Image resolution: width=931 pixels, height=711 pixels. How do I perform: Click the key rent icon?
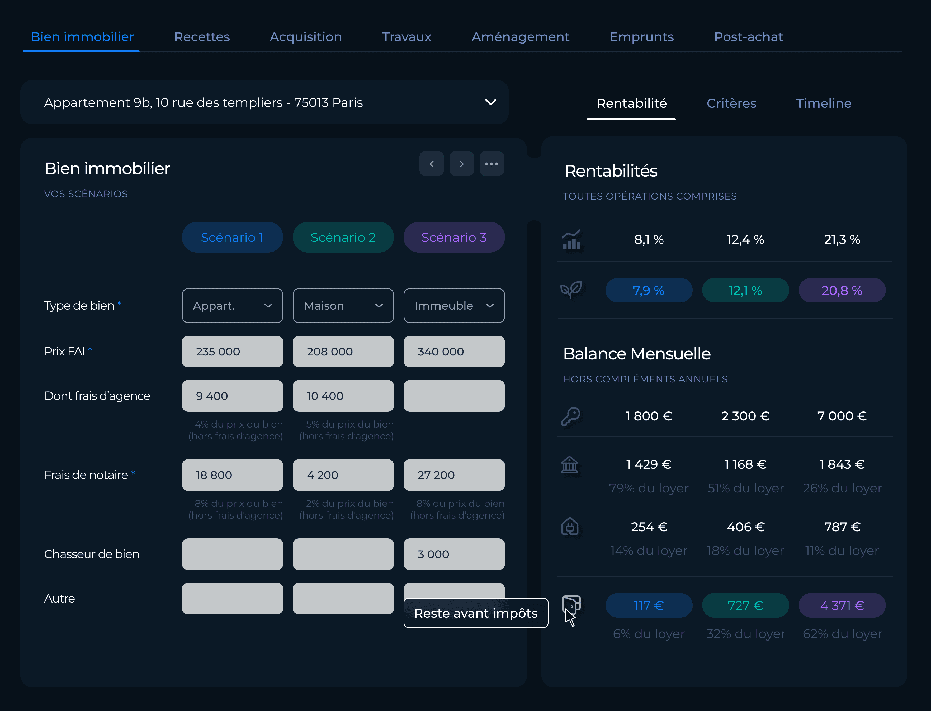(x=570, y=416)
